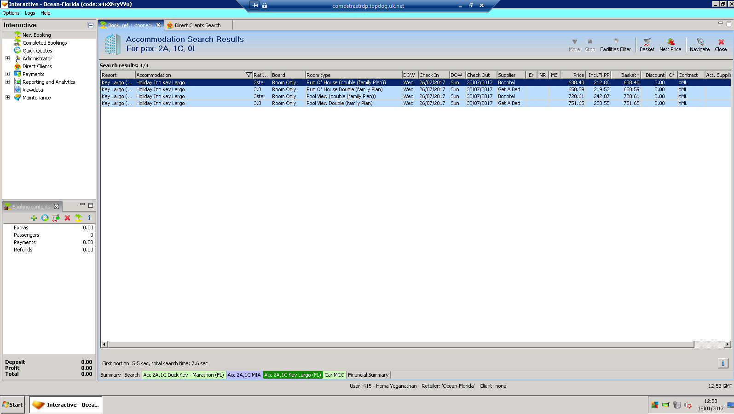Open the Acc 2A,1C MIA tab
Viewport: 734px width, 414px height.
click(244, 375)
